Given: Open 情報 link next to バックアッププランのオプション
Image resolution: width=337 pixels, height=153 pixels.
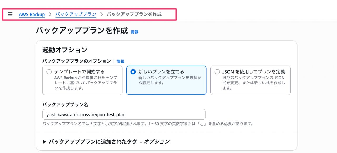Looking at the screenshot, I should (x=120, y=61).
